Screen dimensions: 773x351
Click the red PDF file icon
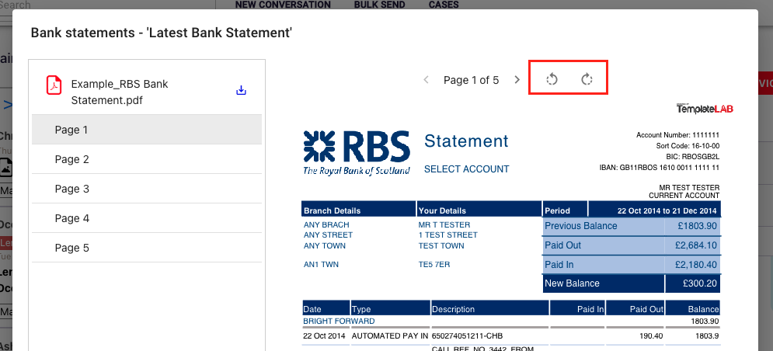pyautogui.click(x=53, y=85)
